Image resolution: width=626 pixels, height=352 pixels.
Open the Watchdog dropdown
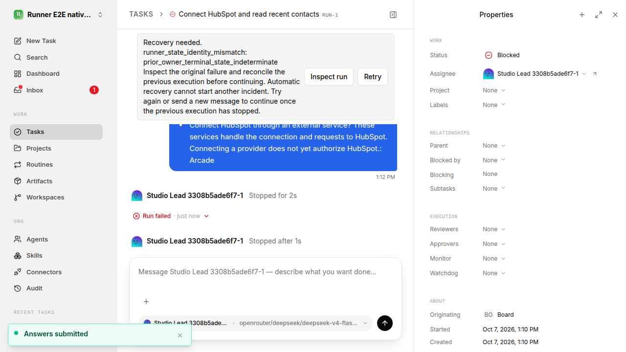click(x=494, y=273)
